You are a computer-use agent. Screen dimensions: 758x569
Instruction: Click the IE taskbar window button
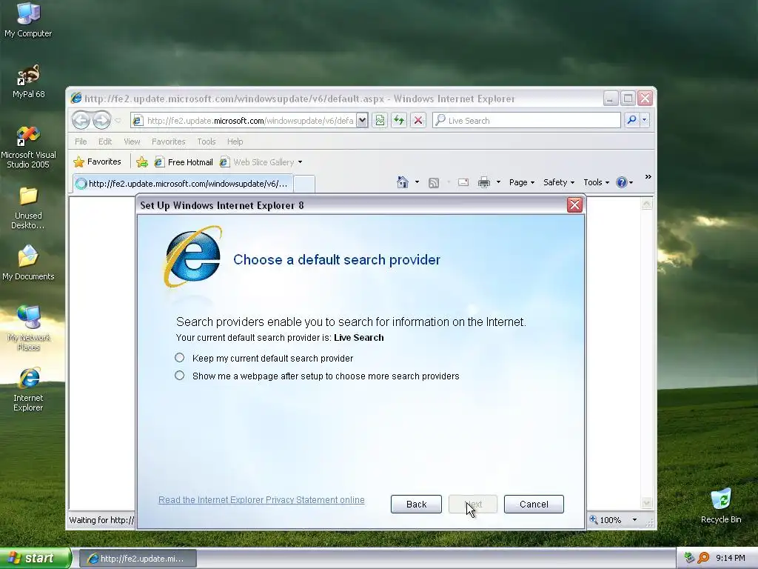click(x=138, y=559)
